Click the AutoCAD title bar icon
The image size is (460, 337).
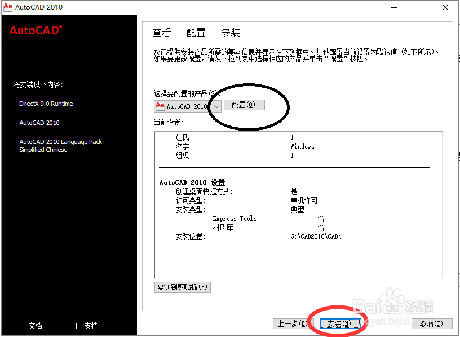pos(8,7)
